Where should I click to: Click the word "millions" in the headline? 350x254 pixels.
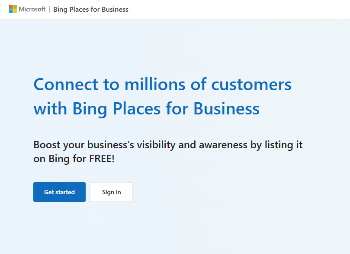click(156, 84)
